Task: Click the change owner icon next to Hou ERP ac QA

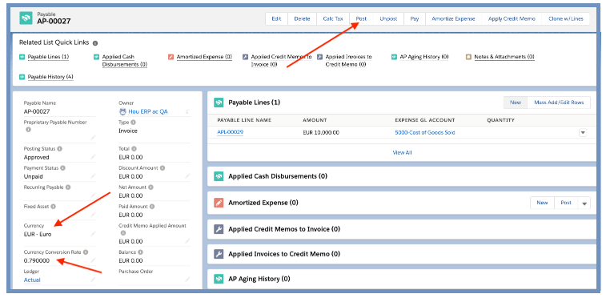Action: coord(187,111)
